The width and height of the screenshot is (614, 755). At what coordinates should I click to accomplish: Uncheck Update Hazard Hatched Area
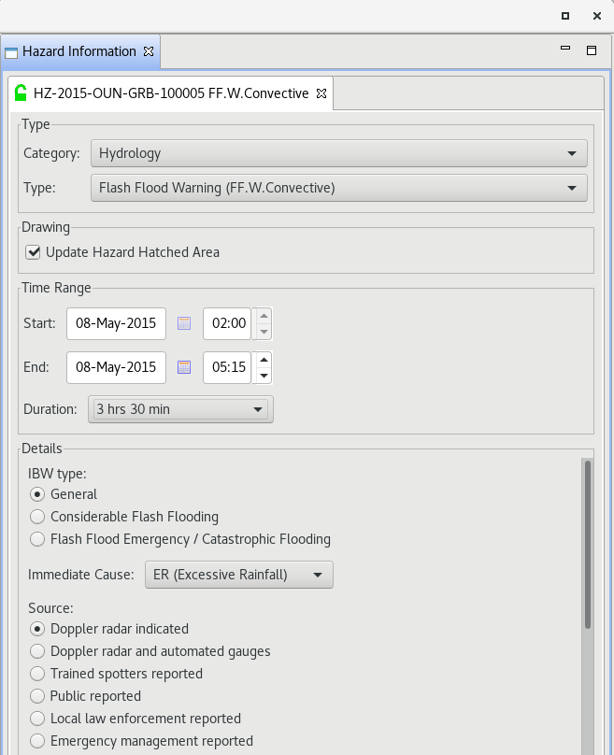[33, 252]
